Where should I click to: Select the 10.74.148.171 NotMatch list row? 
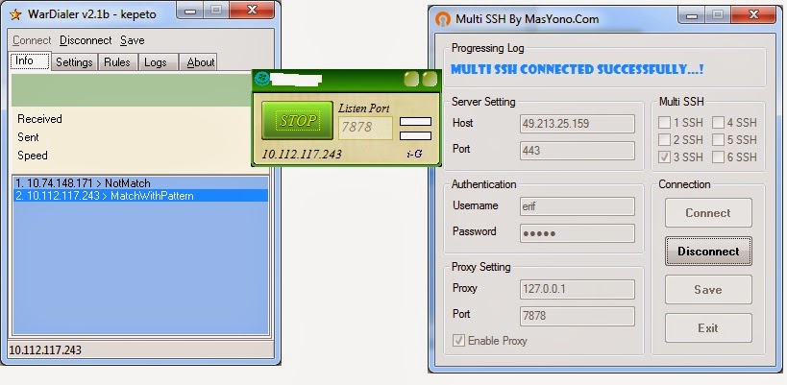click(x=140, y=183)
